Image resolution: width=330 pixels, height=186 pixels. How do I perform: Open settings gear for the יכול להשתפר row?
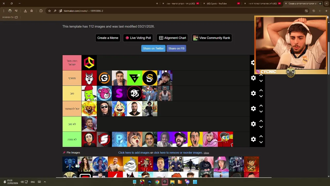[x=253, y=109]
